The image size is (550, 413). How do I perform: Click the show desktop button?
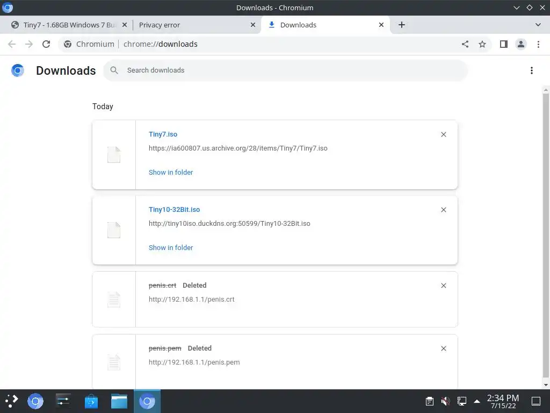coord(536,401)
